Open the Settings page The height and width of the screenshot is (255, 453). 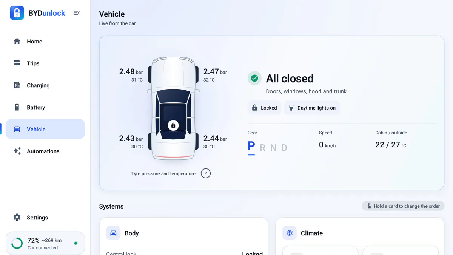click(45, 217)
